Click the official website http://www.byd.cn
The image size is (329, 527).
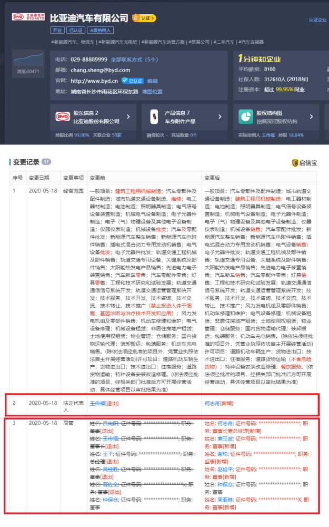click(x=94, y=81)
